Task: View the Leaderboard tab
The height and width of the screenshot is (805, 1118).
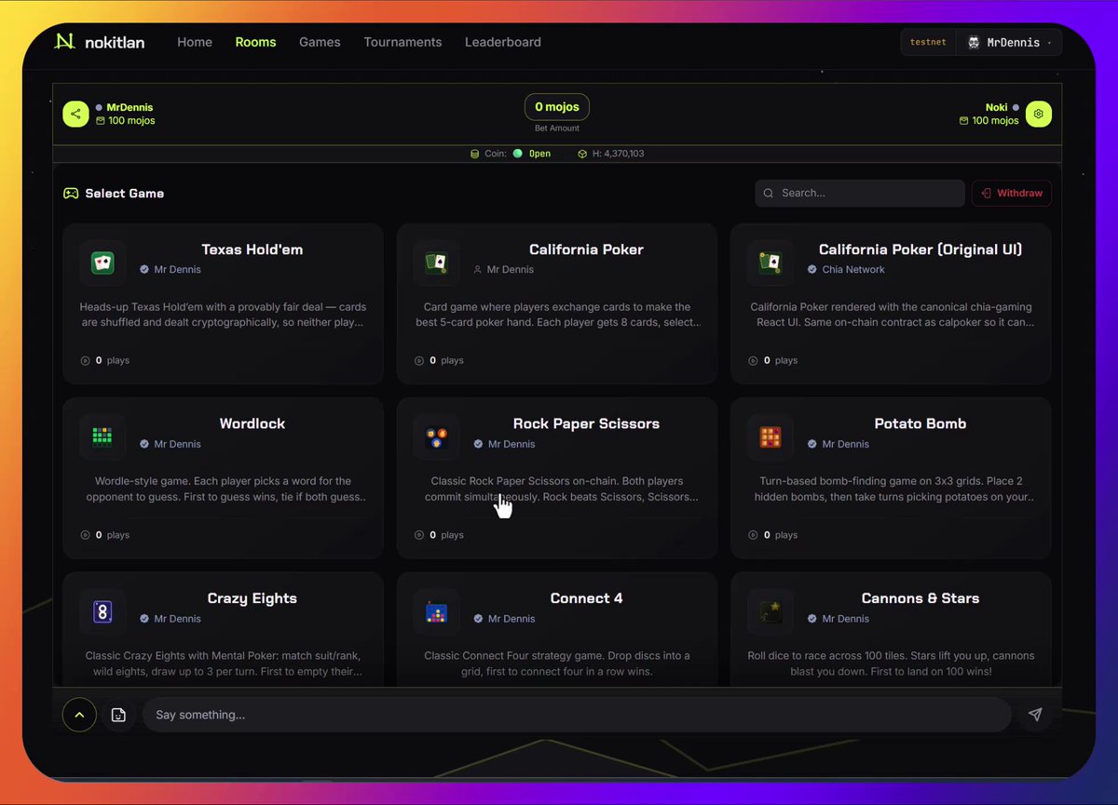Action: pos(503,42)
